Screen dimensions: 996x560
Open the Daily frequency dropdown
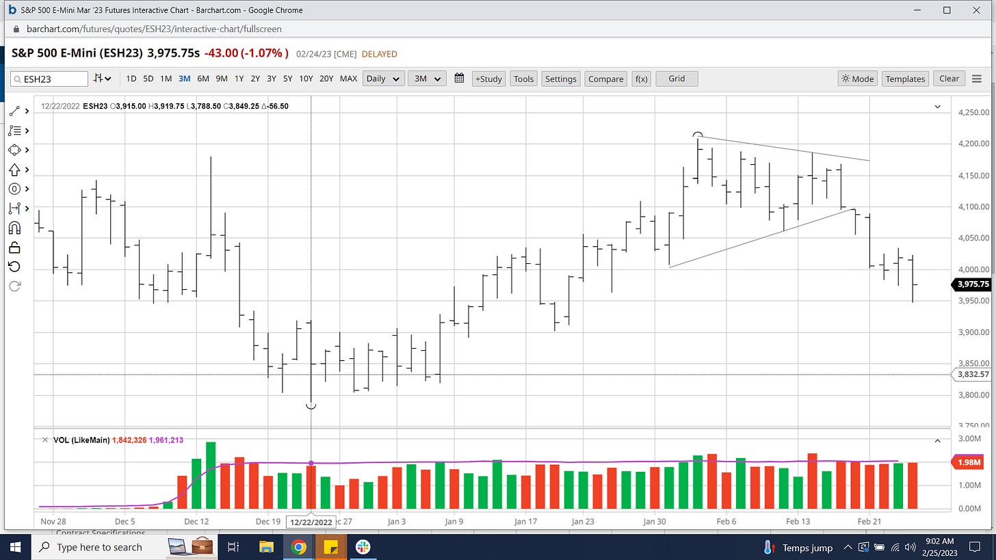click(x=383, y=79)
